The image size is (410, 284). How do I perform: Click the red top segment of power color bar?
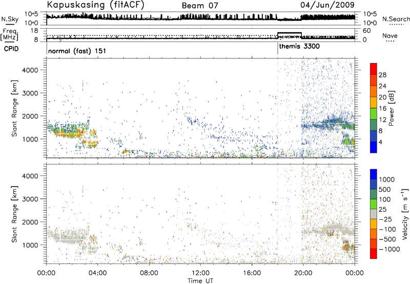click(x=374, y=69)
